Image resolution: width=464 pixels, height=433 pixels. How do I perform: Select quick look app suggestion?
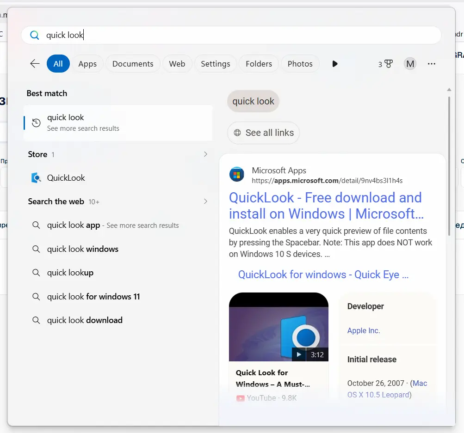(118, 225)
